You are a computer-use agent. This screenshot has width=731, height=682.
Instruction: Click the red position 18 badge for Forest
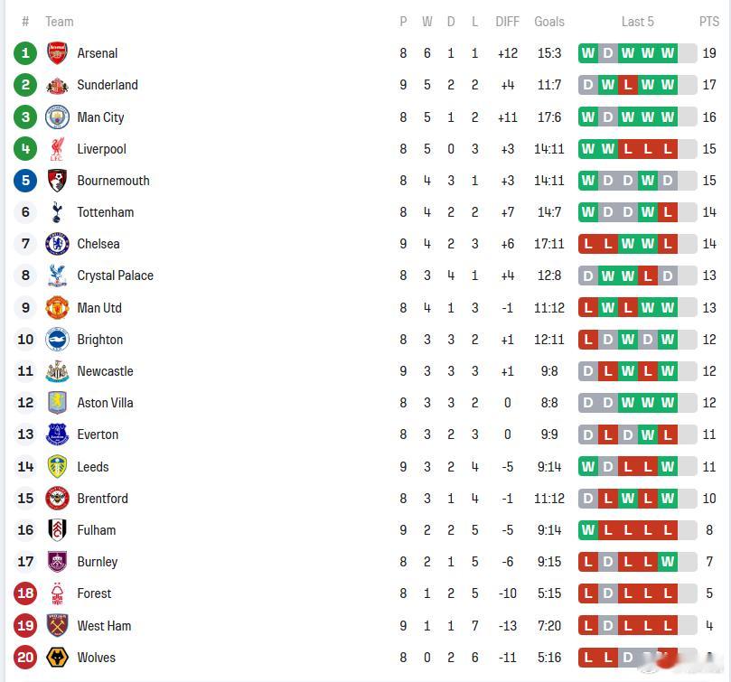25,593
